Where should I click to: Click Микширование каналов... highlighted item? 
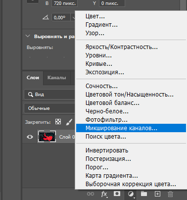coord(131,128)
